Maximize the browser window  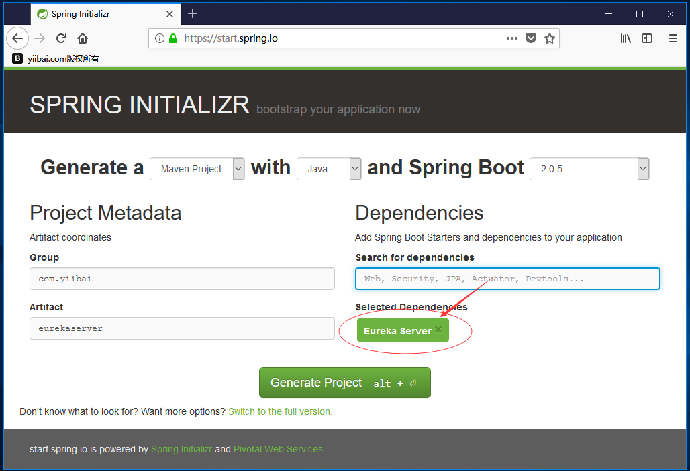point(640,14)
